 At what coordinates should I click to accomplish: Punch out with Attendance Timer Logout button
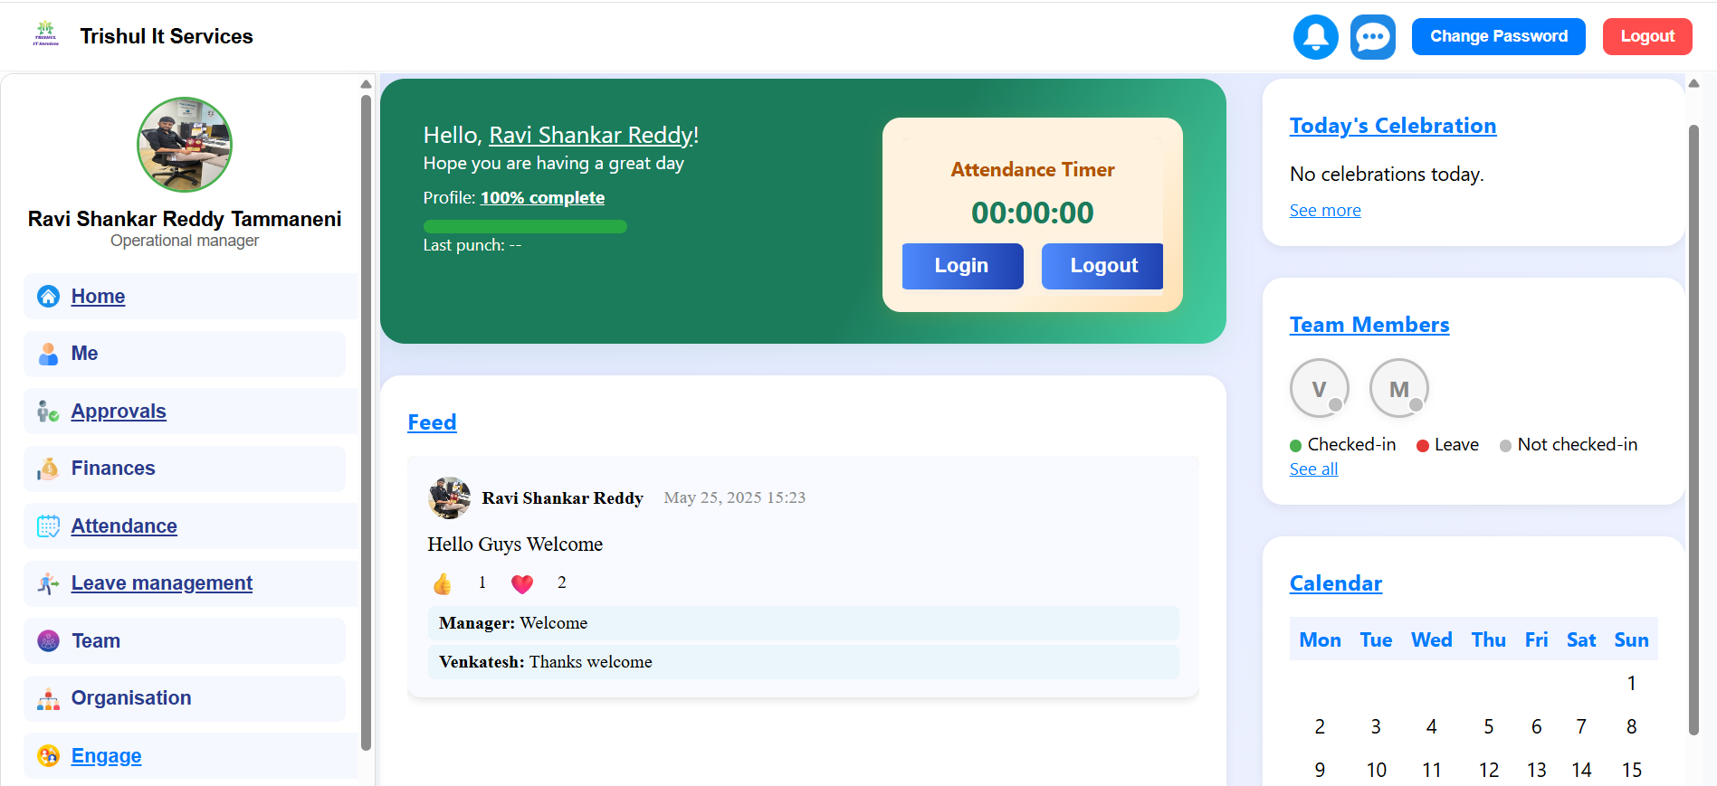click(1103, 266)
